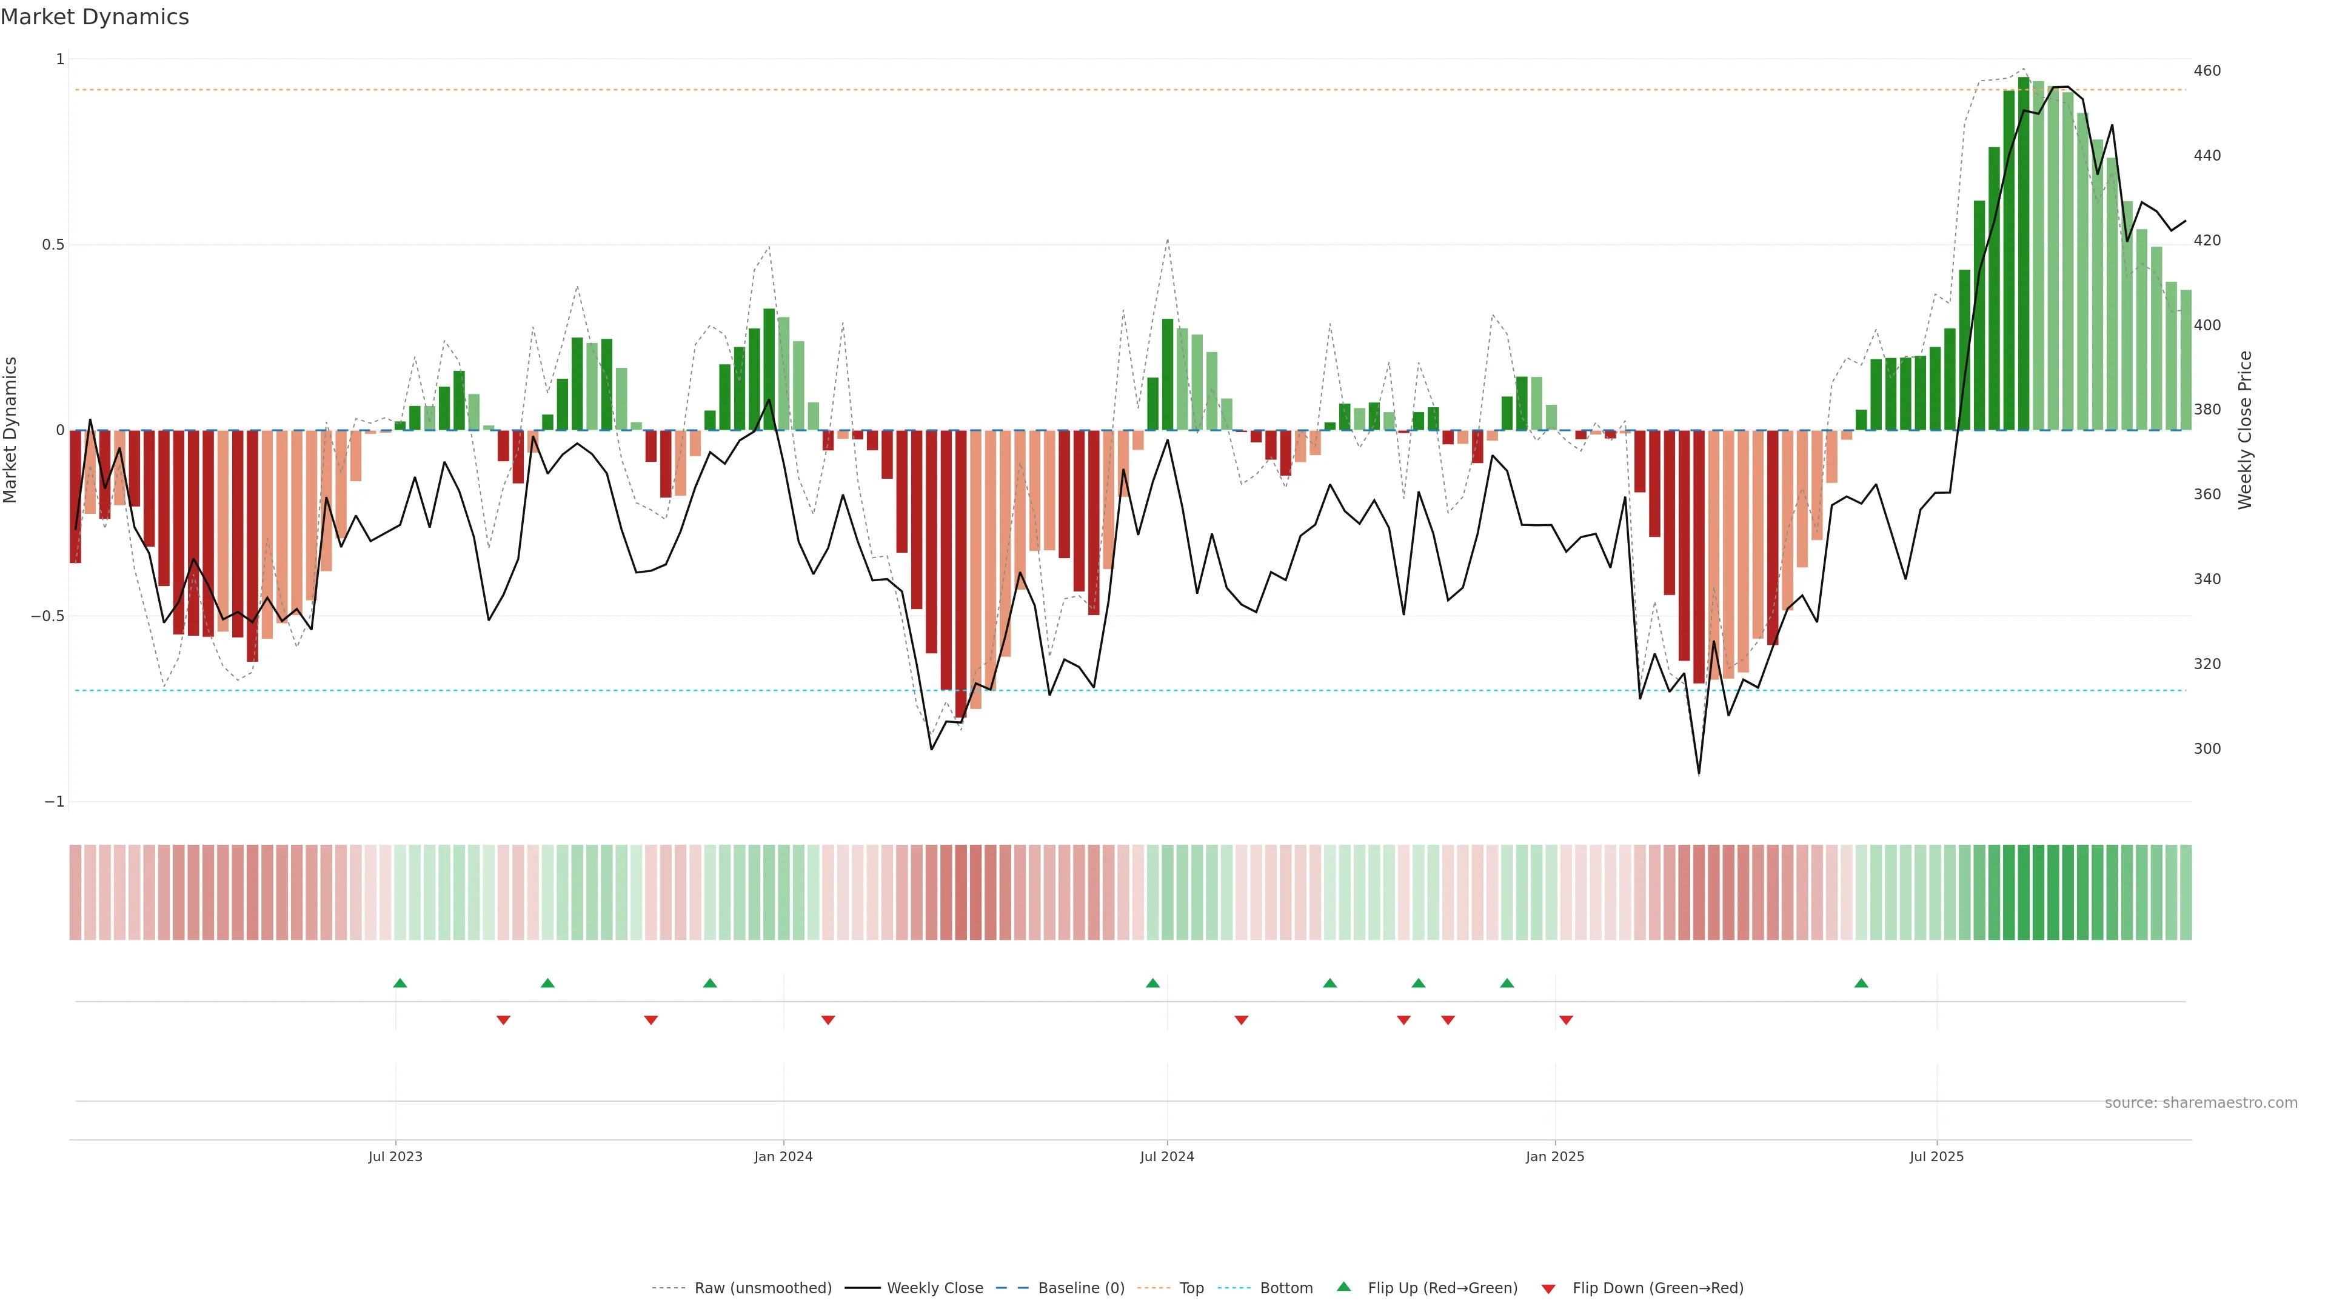2328x1309 pixels.
Task: Click the Jul 2025 x-axis label
Action: 1937,1156
